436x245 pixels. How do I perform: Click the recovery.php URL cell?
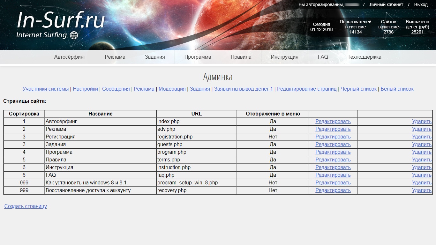point(197,190)
